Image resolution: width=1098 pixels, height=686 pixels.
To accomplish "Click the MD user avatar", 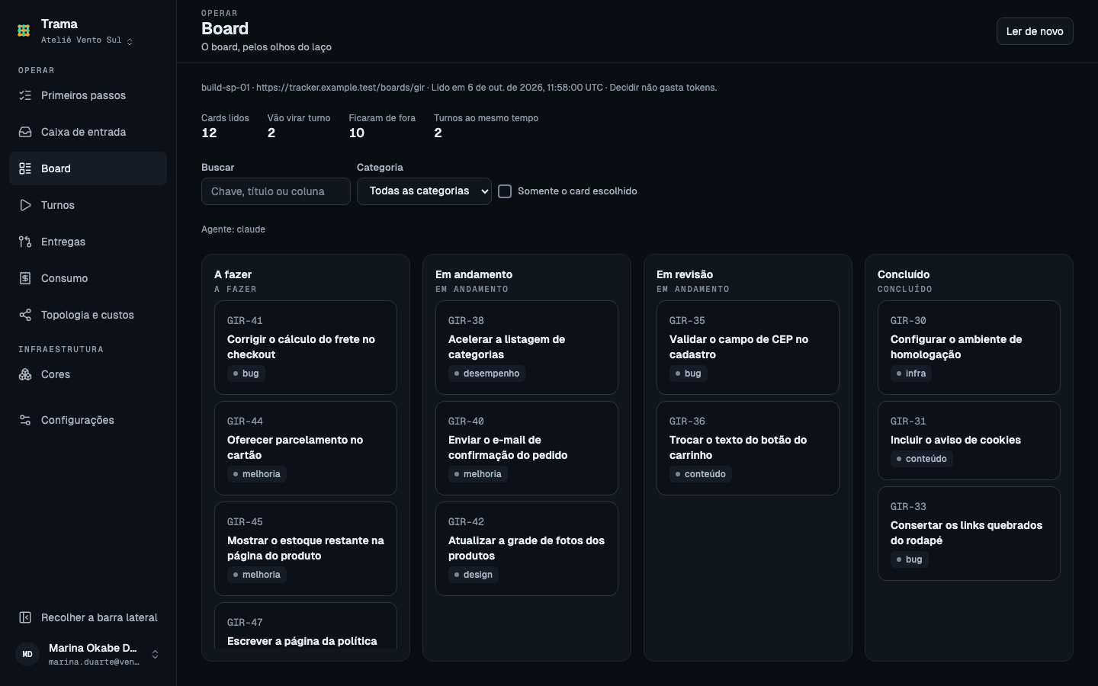I will (x=27, y=654).
